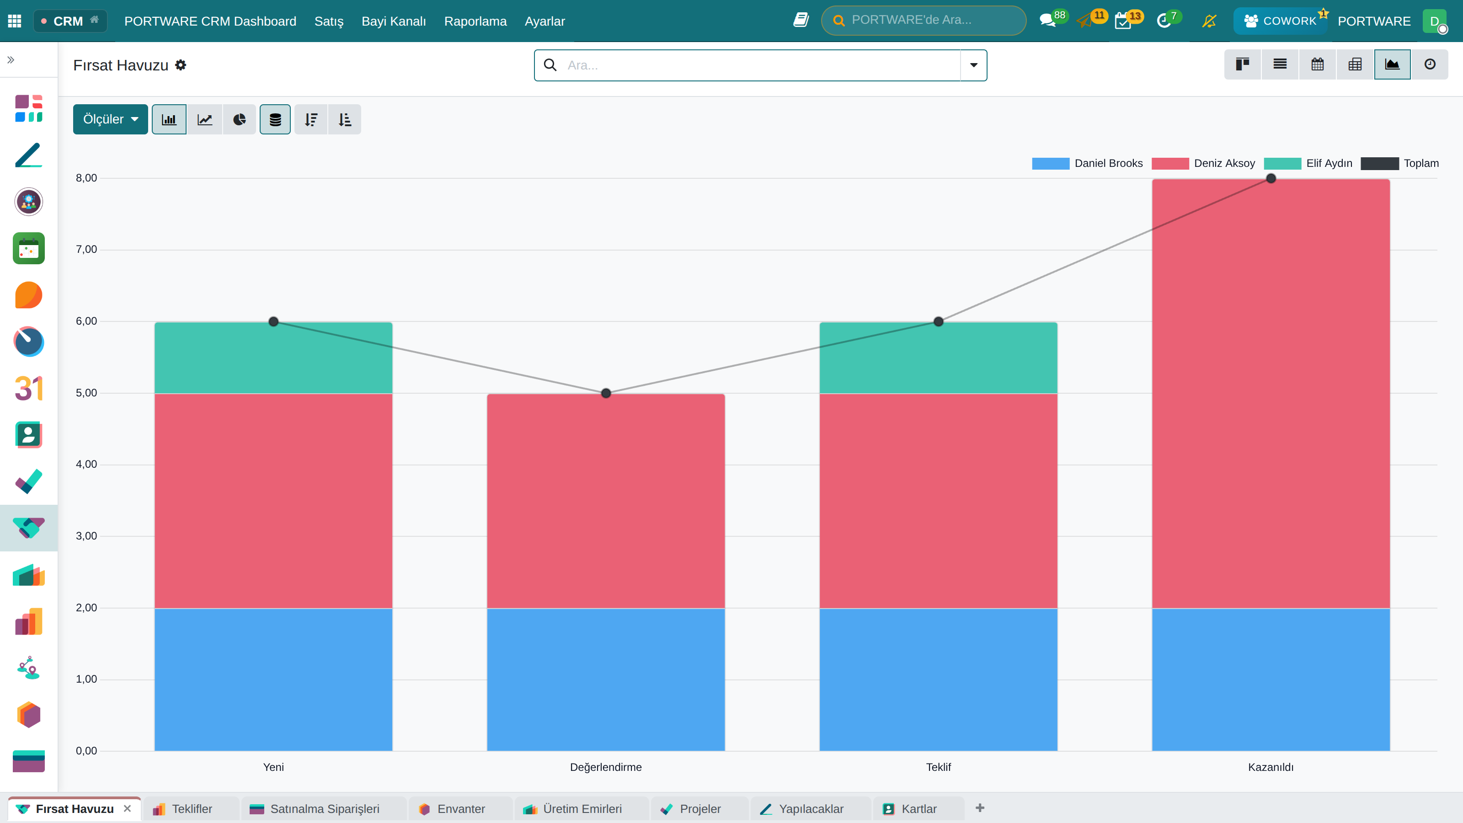Viewport: 1463px width, 823px height.
Task: Open the user avatar menu
Action: coord(1435,21)
